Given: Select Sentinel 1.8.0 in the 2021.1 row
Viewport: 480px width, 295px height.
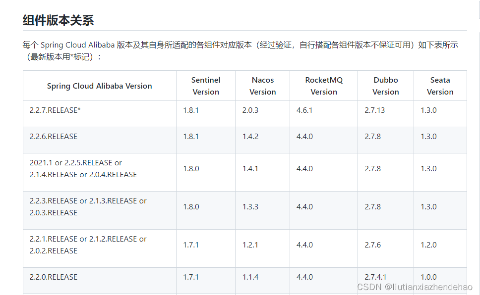Looking at the screenshot, I should coord(191,169).
